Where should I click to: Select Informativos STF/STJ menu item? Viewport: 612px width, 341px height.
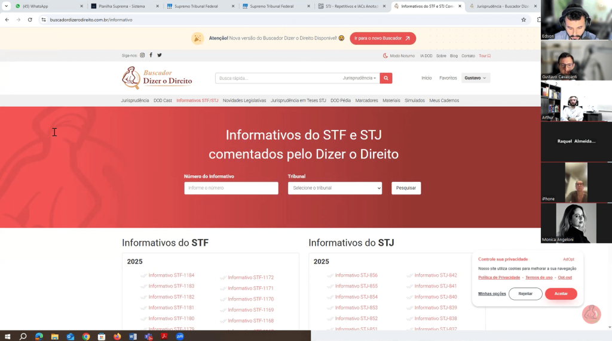197,100
